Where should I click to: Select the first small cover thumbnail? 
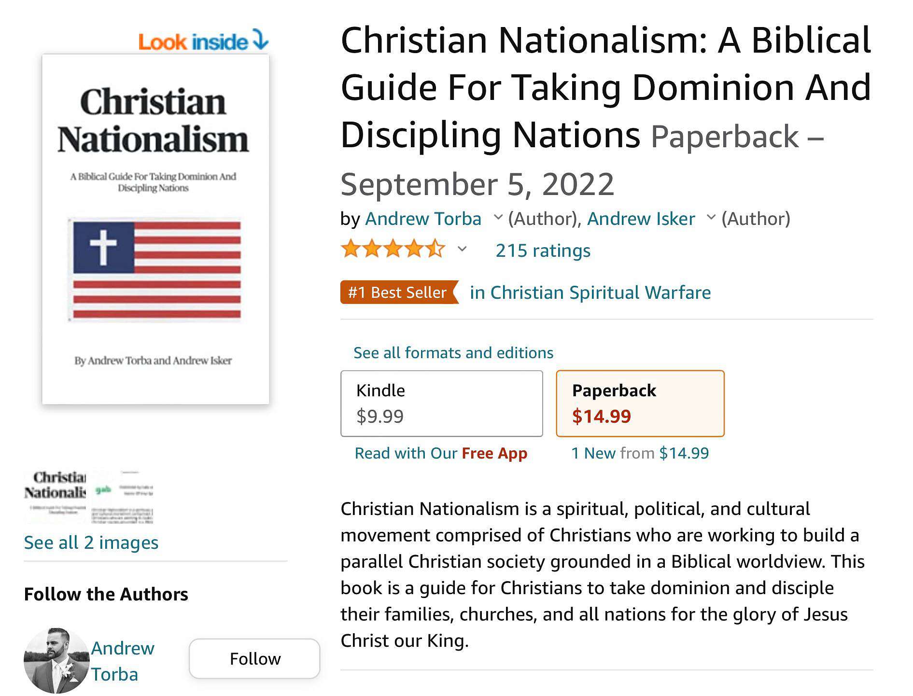click(55, 497)
